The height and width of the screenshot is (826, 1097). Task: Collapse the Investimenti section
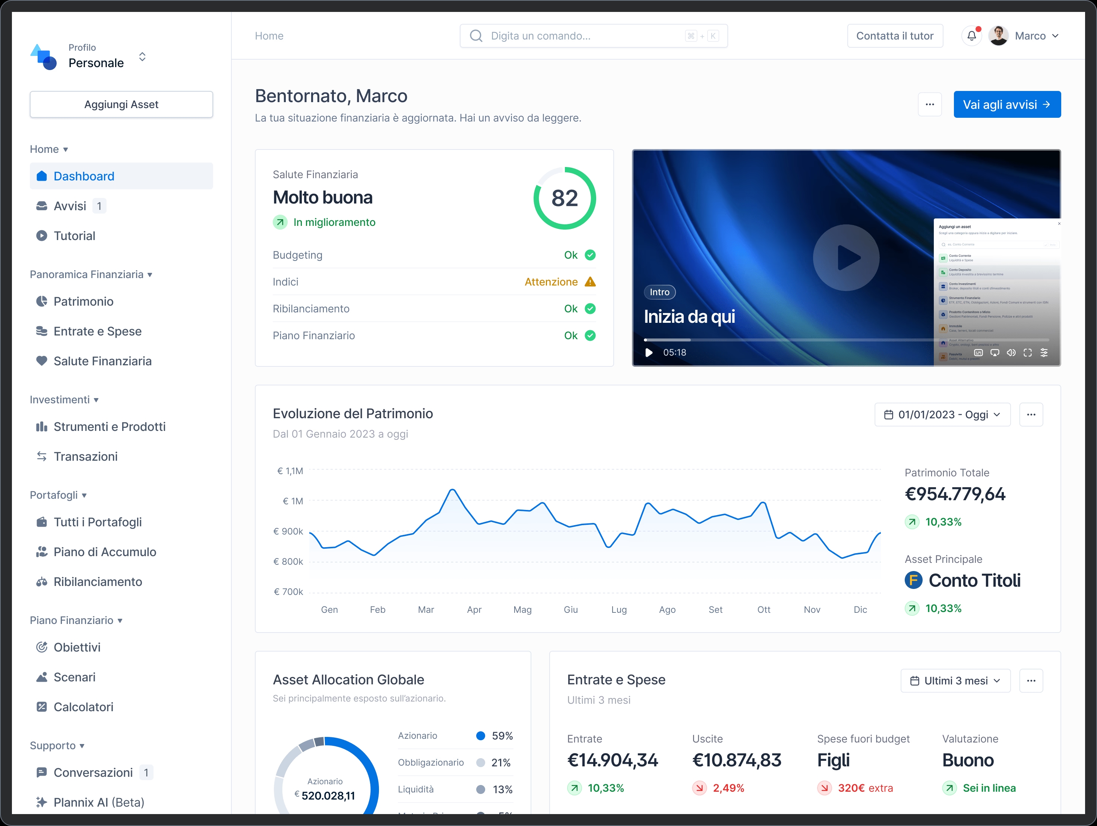[64, 400]
